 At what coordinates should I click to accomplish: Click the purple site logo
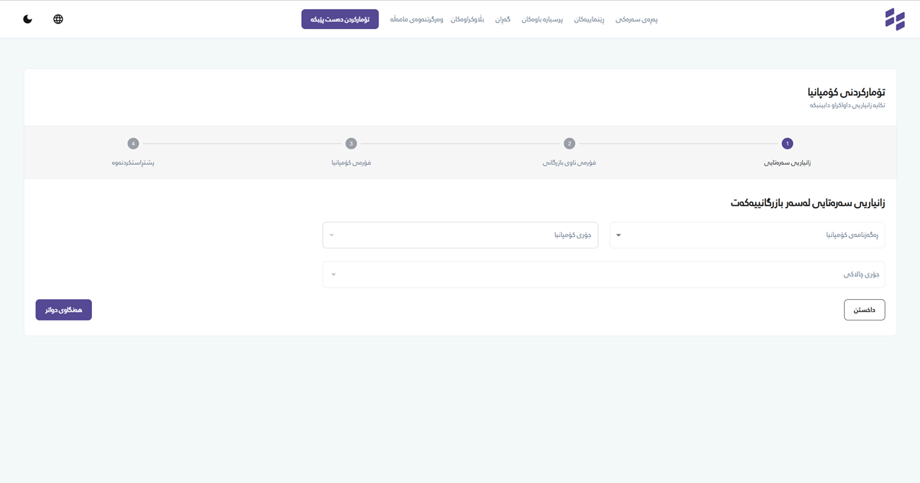pos(895,19)
